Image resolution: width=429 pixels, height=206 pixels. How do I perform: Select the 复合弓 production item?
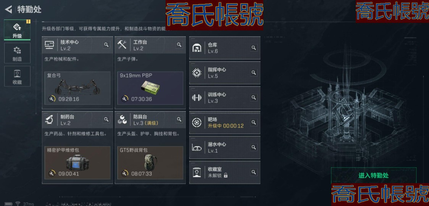[x=77, y=88]
